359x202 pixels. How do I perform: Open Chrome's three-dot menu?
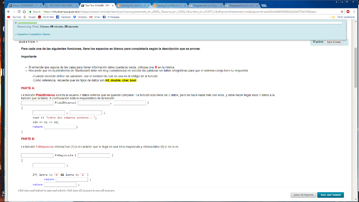(354, 12)
